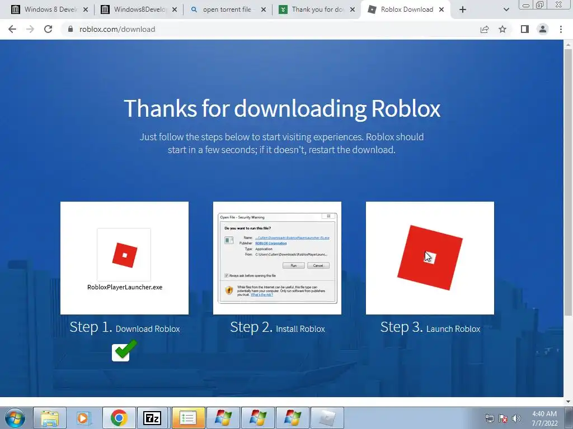Screen dimensions: 573x429
Task: Open a new browser tab
Action: pos(463,9)
